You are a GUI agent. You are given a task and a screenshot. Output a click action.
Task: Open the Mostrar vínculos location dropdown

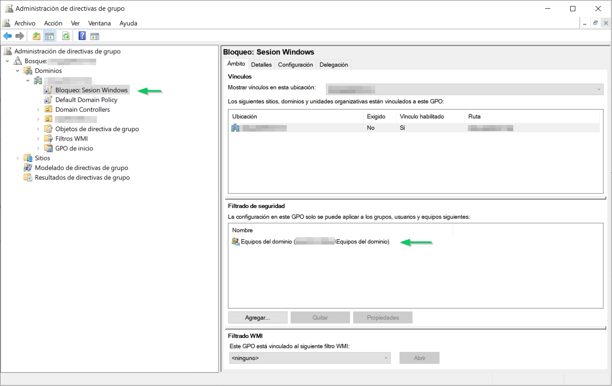tap(464, 89)
